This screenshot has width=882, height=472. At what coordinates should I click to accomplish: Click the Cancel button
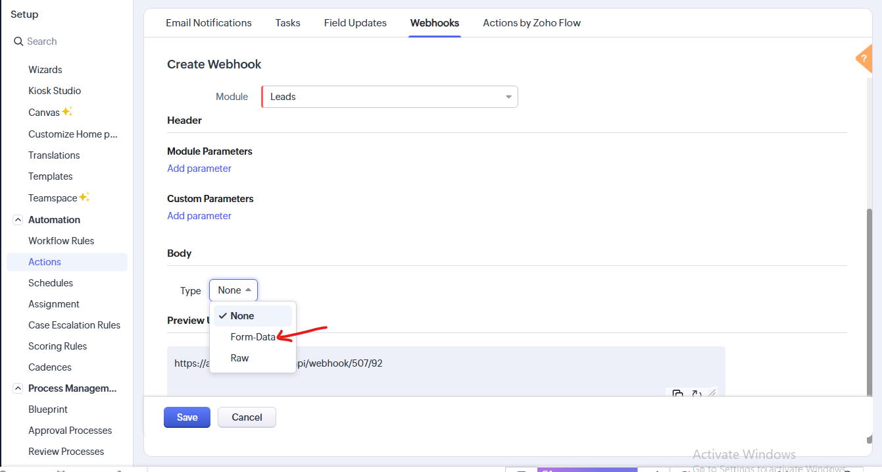[x=247, y=417]
